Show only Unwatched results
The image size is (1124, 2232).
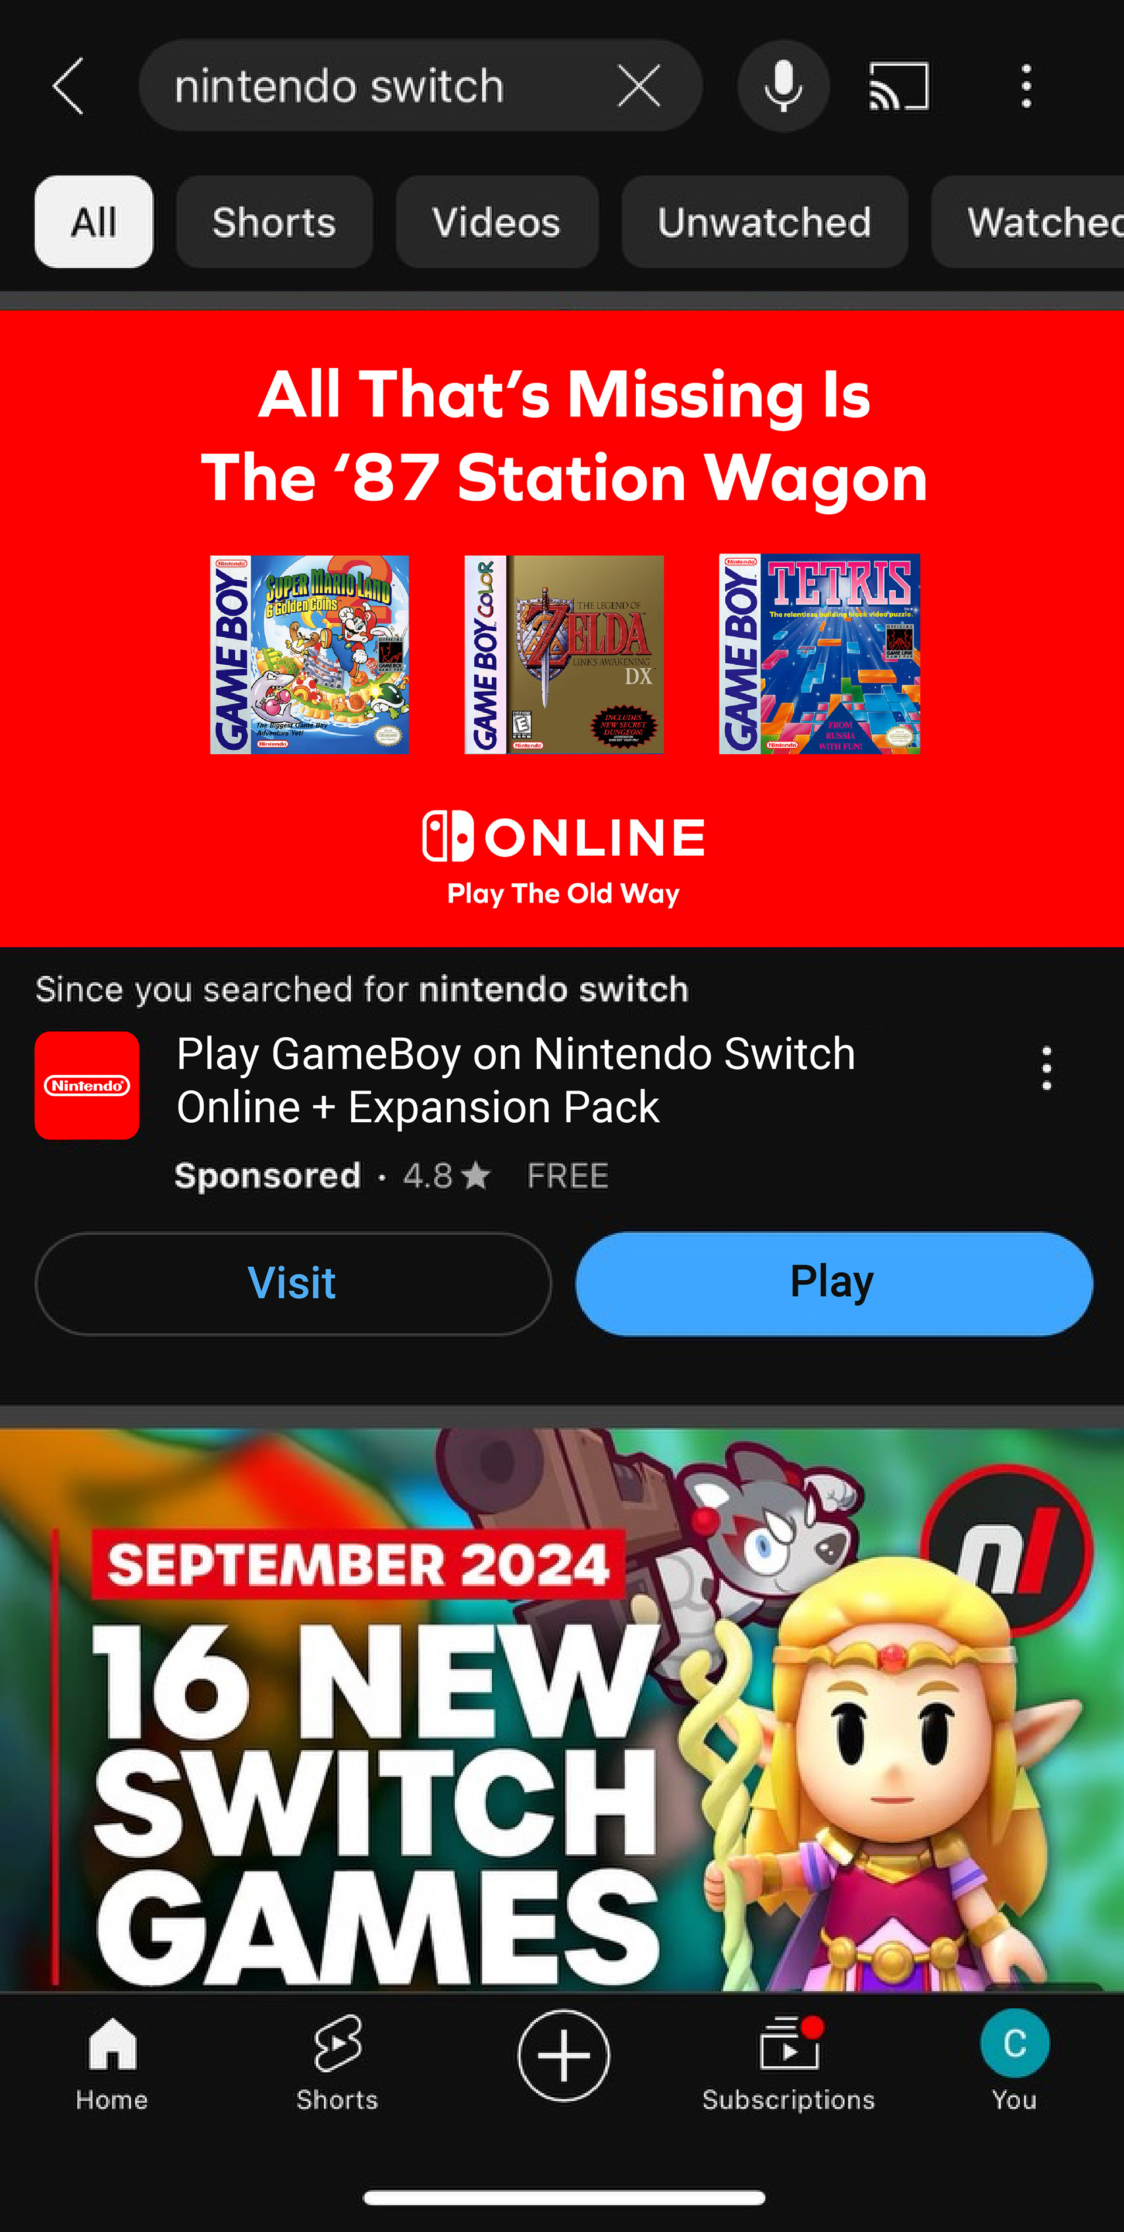pyautogui.click(x=765, y=222)
